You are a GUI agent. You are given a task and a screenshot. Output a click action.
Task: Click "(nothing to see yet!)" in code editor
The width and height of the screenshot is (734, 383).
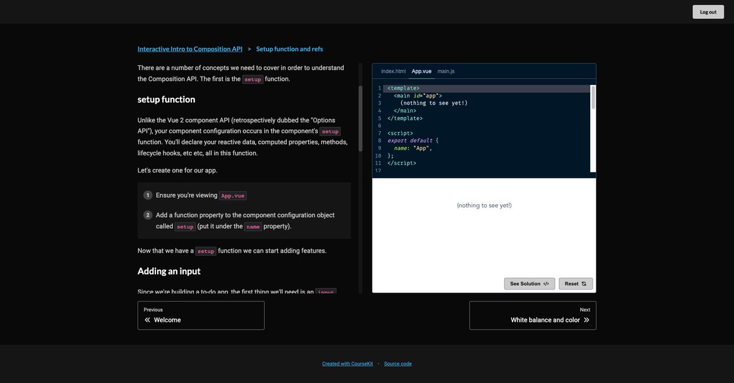pyautogui.click(x=434, y=103)
